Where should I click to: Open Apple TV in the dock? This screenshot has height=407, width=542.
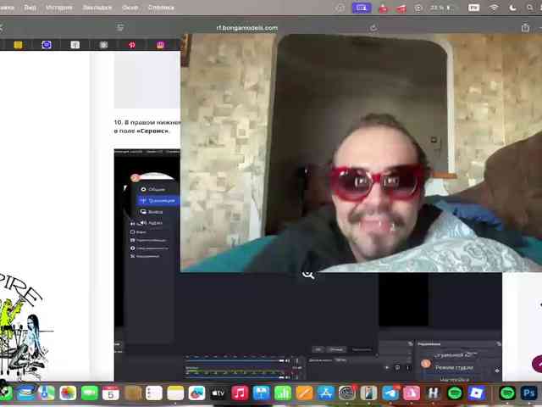point(218,393)
